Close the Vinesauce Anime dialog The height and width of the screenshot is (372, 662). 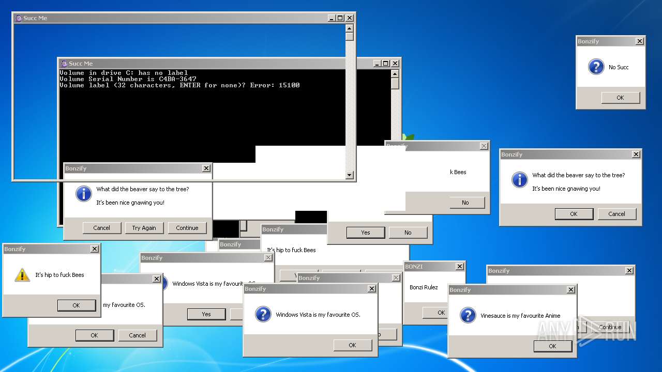coord(571,290)
